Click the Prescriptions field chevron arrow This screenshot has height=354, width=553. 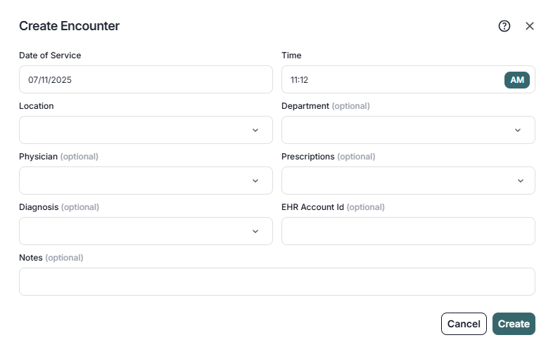521,181
